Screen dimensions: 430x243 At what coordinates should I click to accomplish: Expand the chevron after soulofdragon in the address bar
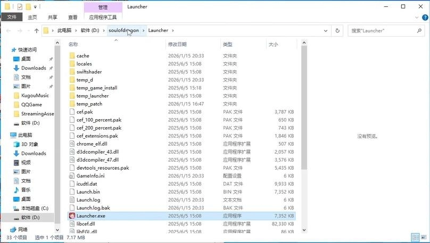pyautogui.click(x=144, y=31)
